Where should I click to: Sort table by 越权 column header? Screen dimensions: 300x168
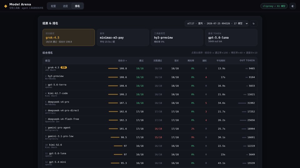[x=204, y=61]
